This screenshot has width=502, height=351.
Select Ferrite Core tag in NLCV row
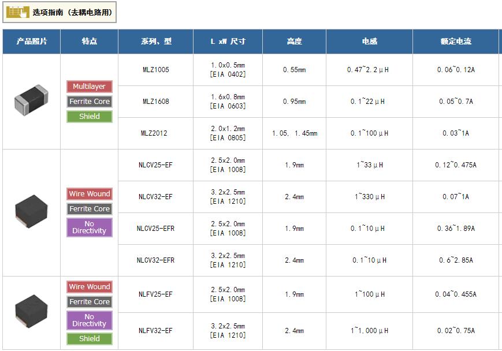click(90, 209)
